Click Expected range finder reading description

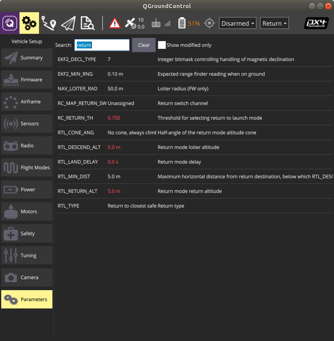point(211,74)
